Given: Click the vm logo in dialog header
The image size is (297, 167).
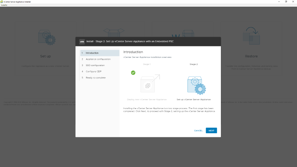Looking at the screenshot, I should coord(82,42).
